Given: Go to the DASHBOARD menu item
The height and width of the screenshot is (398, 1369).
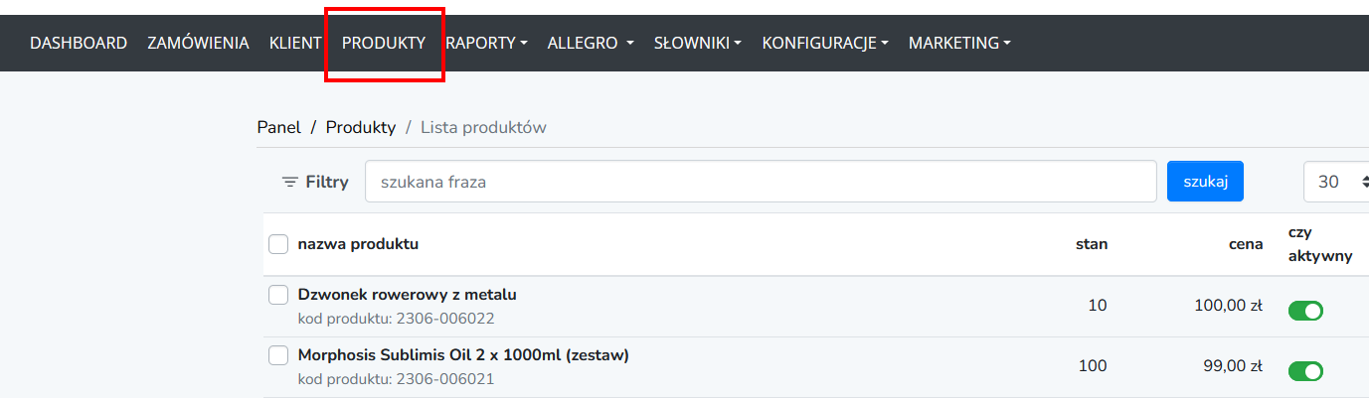Looking at the screenshot, I should (79, 43).
